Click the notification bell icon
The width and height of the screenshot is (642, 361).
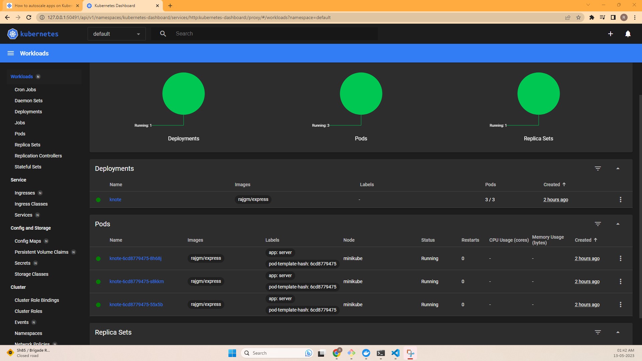point(627,33)
